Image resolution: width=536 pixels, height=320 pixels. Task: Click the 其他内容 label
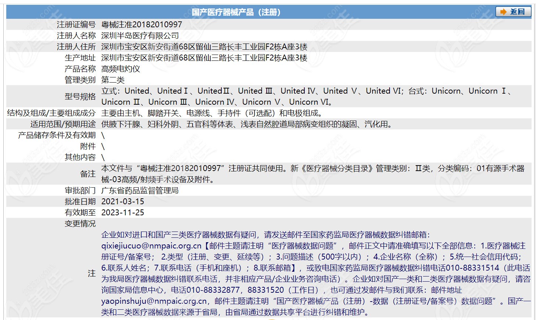[x=80, y=157]
